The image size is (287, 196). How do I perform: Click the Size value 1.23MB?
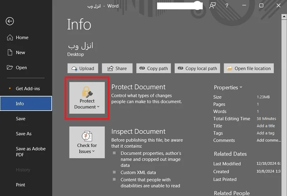263,97
